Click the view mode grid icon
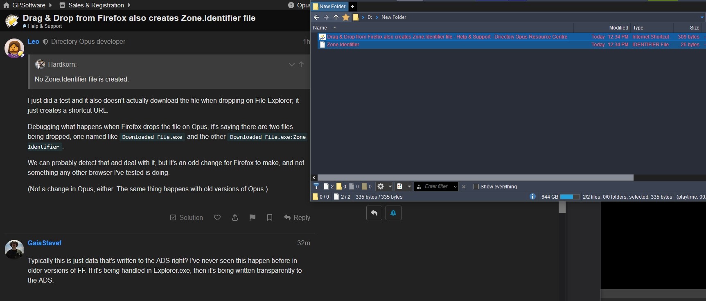This screenshot has width=706, height=301. point(400,186)
